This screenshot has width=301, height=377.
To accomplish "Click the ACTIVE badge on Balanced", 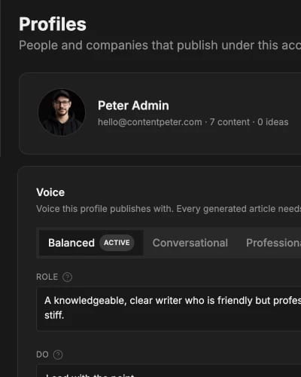I will pyautogui.click(x=117, y=243).
